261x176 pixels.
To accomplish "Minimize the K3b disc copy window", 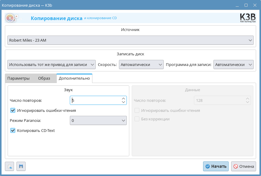I will coord(238,5).
